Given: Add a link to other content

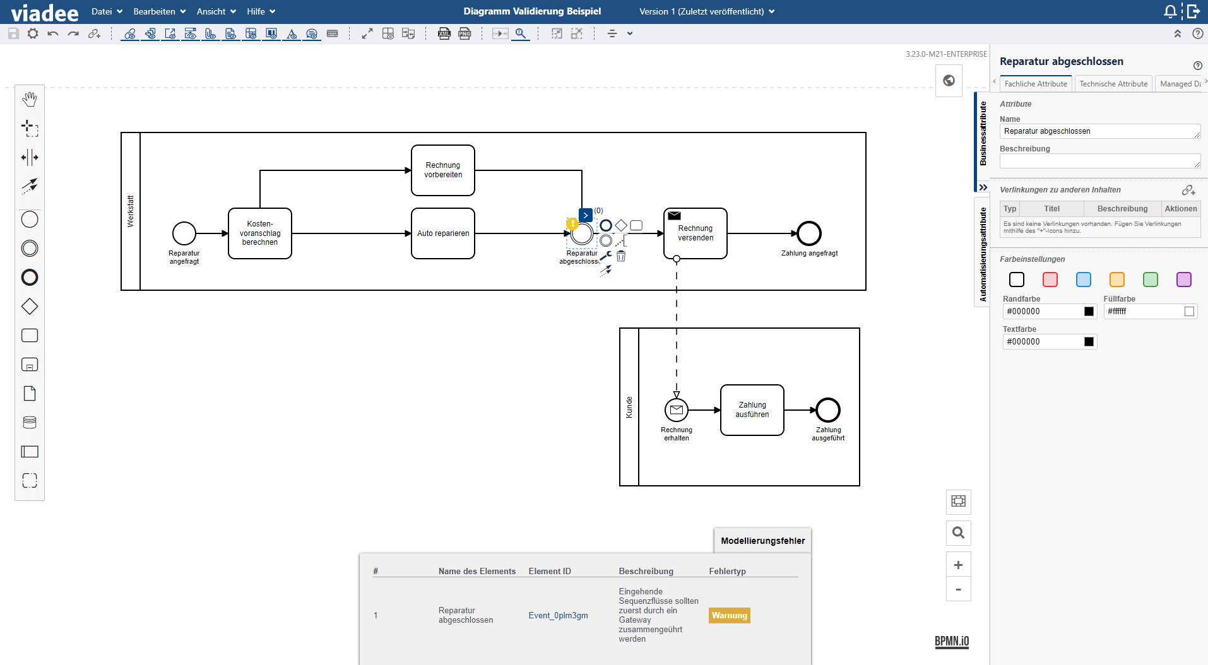Looking at the screenshot, I should pyautogui.click(x=1188, y=190).
